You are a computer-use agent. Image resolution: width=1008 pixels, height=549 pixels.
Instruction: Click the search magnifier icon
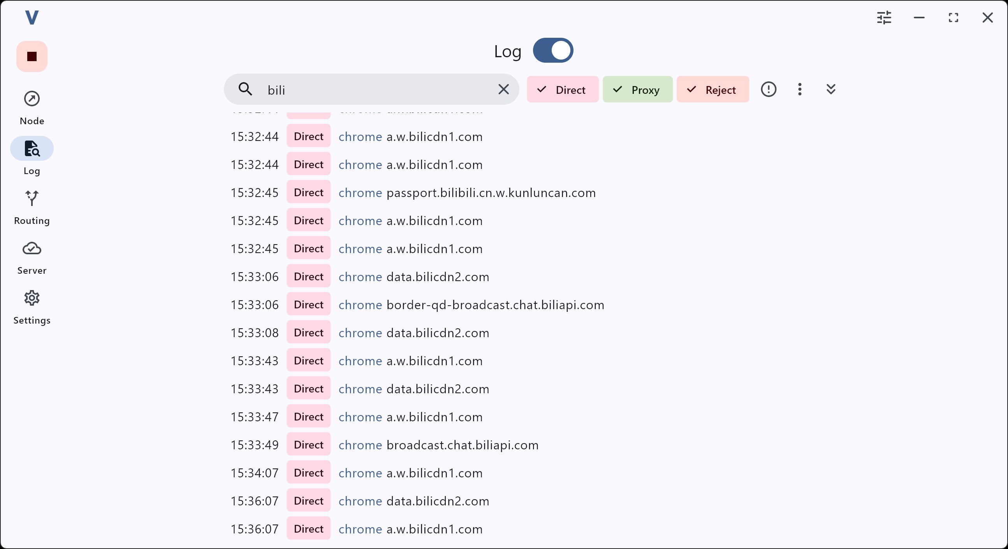tap(245, 90)
